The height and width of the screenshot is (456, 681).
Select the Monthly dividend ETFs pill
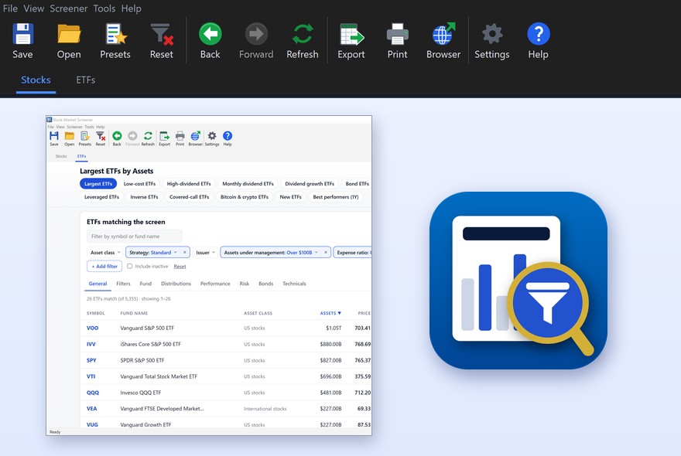tap(248, 184)
